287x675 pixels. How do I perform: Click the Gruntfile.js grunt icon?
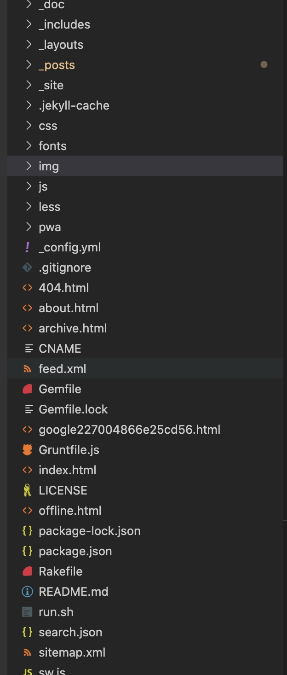(x=28, y=450)
